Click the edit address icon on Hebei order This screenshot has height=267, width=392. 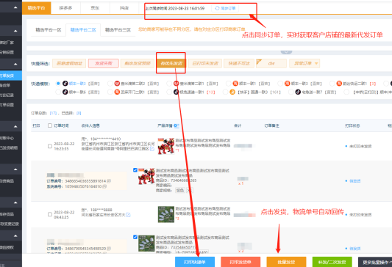(x=128, y=215)
